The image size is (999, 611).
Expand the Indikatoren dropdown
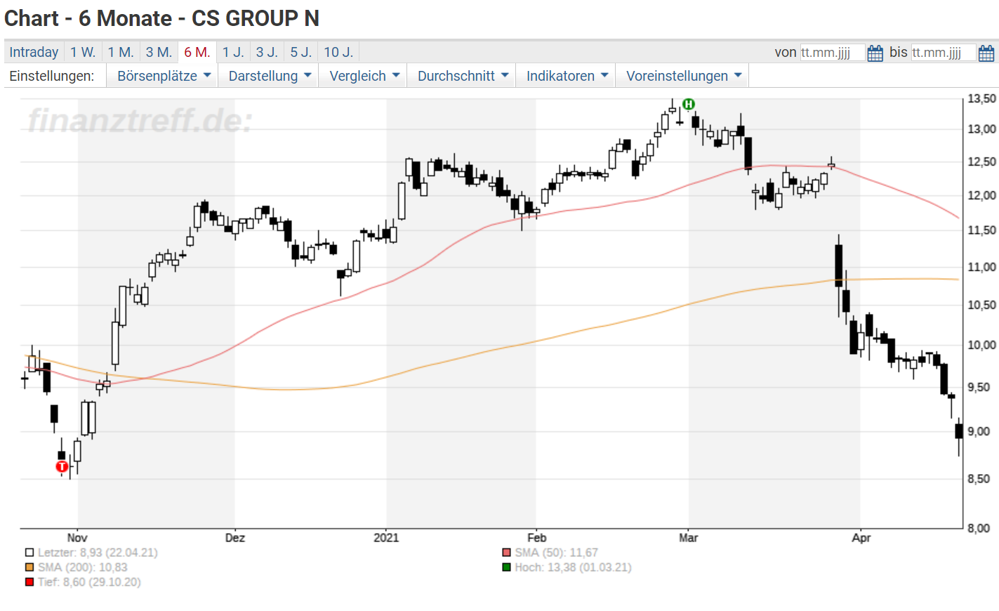[567, 76]
